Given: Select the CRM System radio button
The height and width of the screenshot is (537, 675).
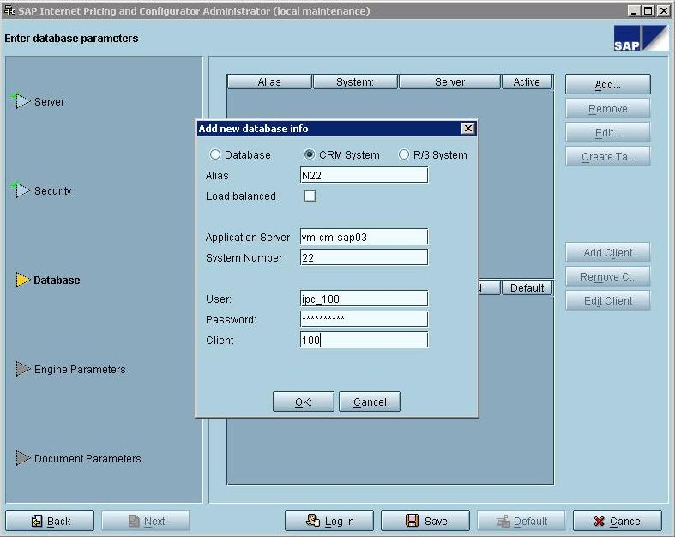Looking at the screenshot, I should 309,155.
